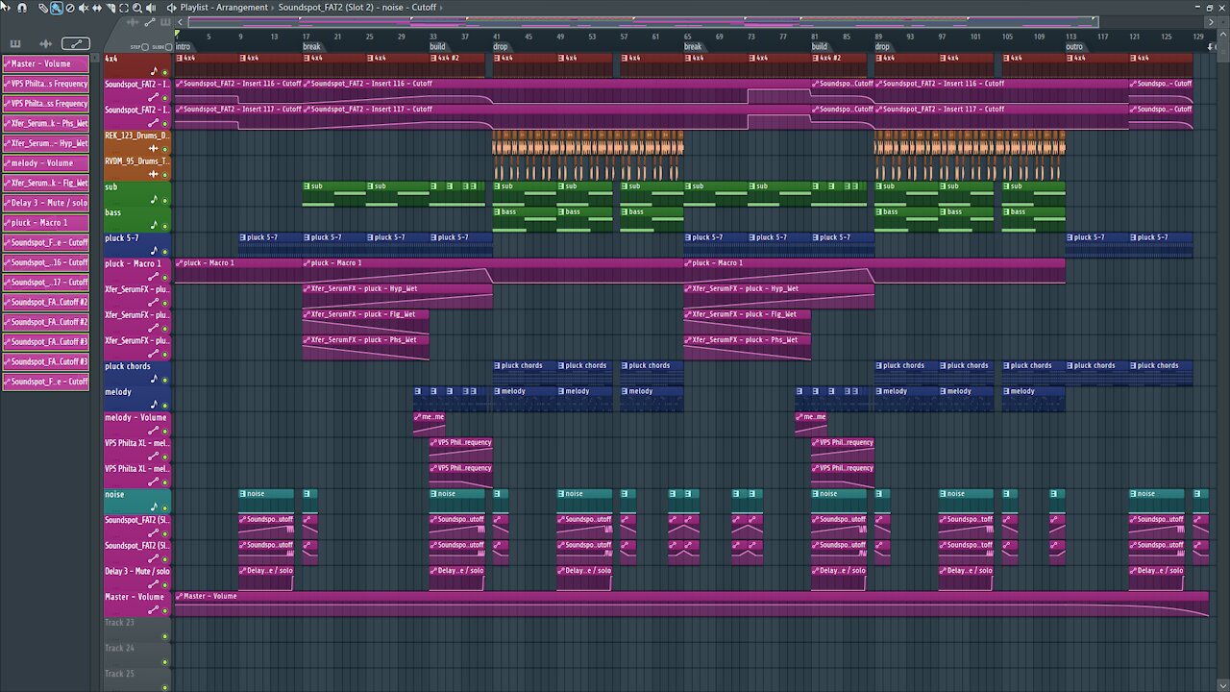Click the automation icon on Delay 3 track
The image size is (1230, 692).
[x=154, y=584]
